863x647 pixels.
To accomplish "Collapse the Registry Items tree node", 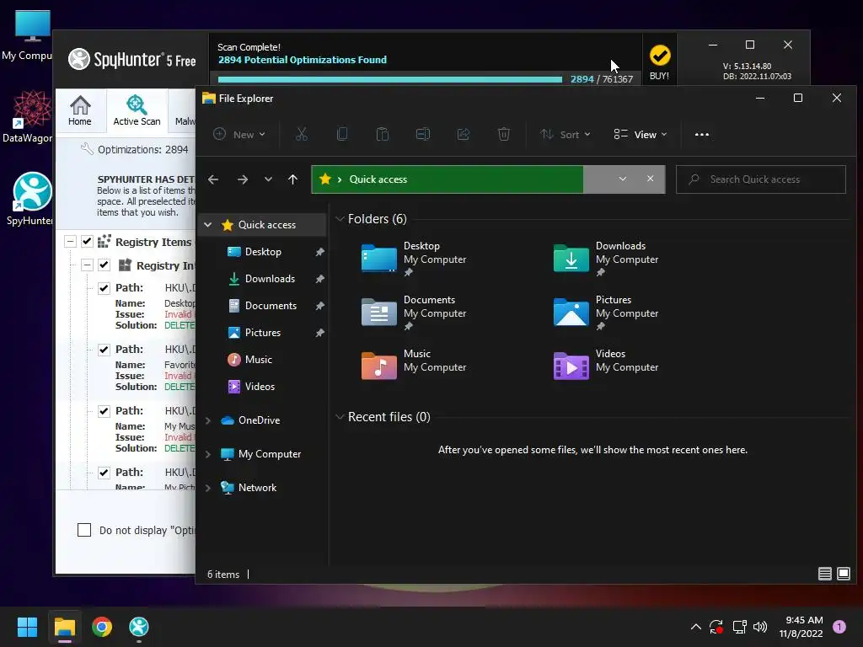I will [70, 242].
